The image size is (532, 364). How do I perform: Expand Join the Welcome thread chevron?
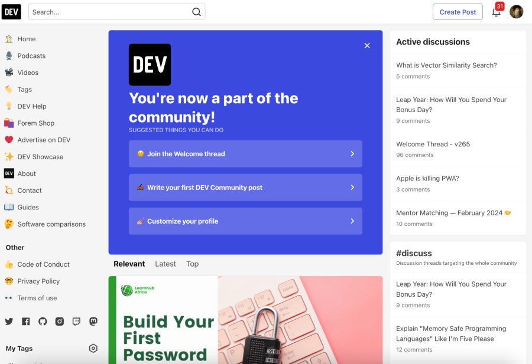click(x=352, y=154)
